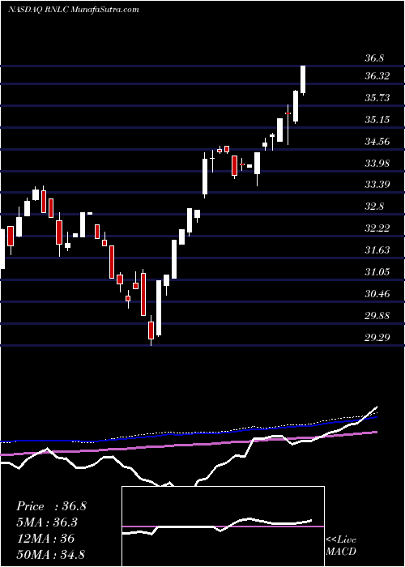Click the 36.32 price axis label
The height and width of the screenshot is (567, 405).
tap(377, 76)
